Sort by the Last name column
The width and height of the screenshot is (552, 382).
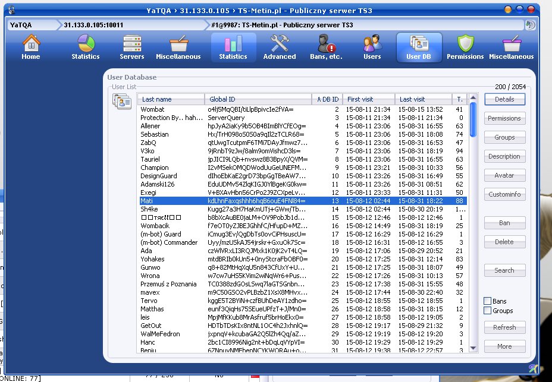(171, 99)
